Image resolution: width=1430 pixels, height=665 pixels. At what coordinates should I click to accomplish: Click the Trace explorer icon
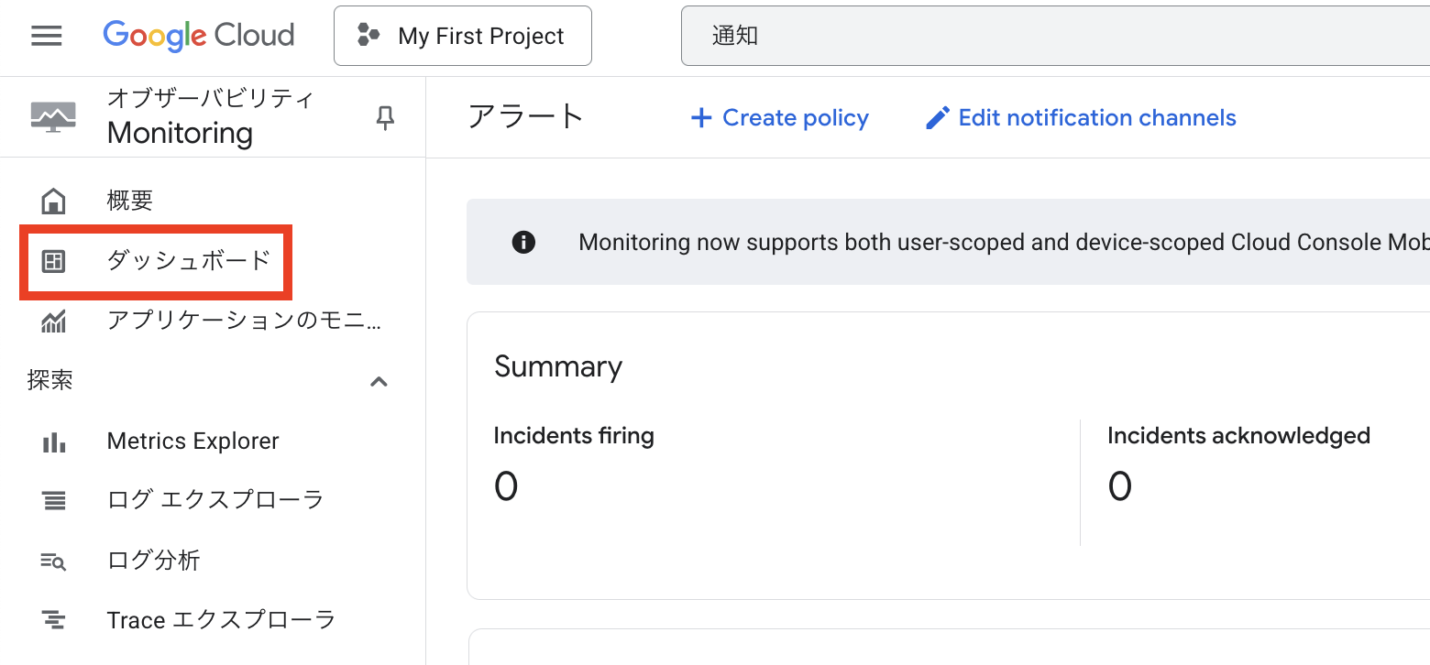click(54, 620)
